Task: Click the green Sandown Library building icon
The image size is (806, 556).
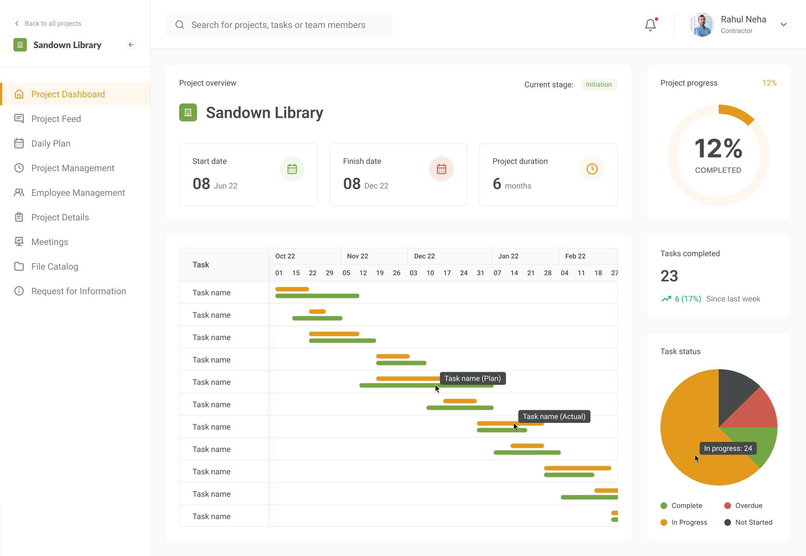Action: [x=188, y=112]
